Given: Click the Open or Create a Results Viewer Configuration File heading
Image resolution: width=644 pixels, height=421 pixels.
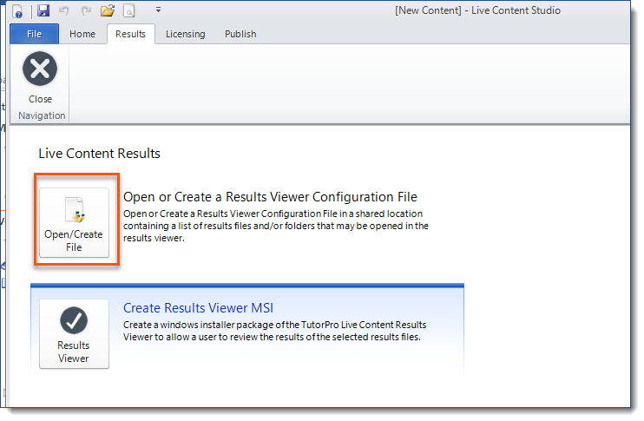Looking at the screenshot, I should pos(270,197).
